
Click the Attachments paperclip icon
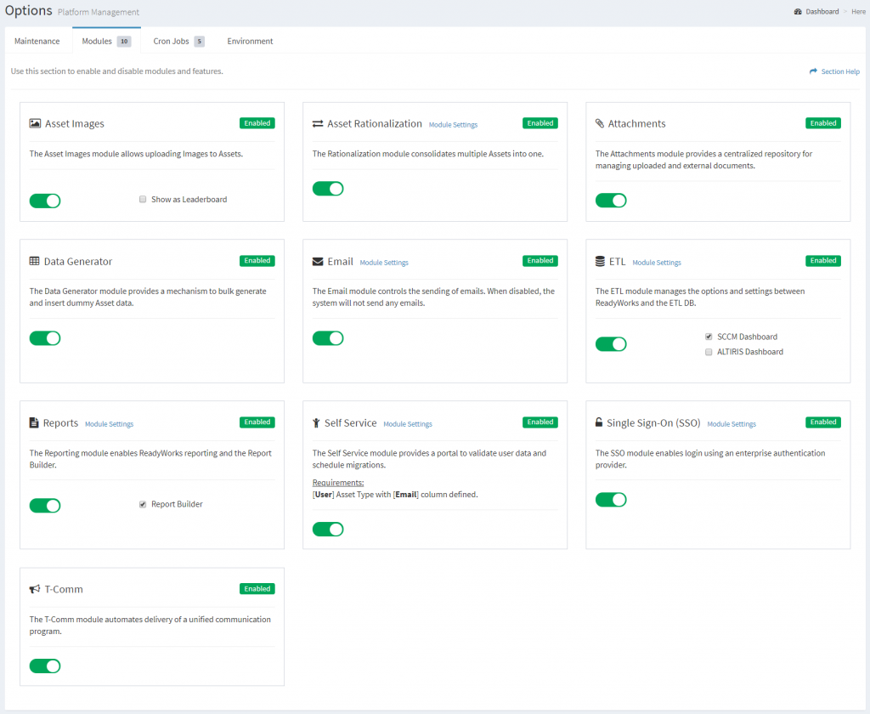[x=599, y=123]
